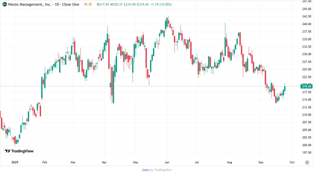Click the 232.50 price axis label
This screenshot has height=174, width=314.
307,47
